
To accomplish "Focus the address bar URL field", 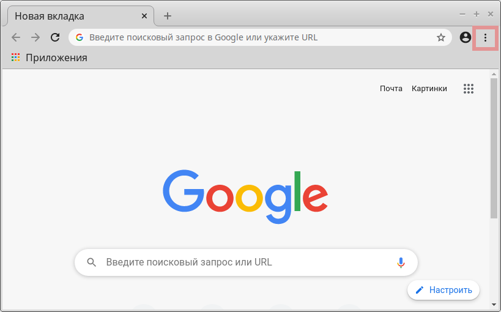I will click(260, 37).
